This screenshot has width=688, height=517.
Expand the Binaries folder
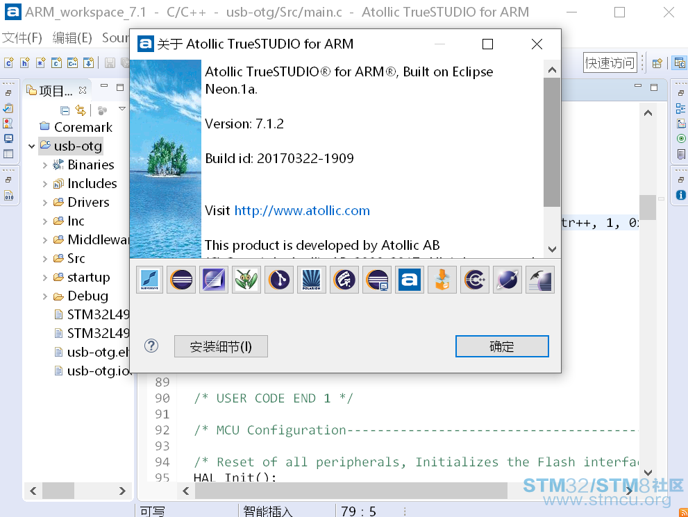point(44,165)
